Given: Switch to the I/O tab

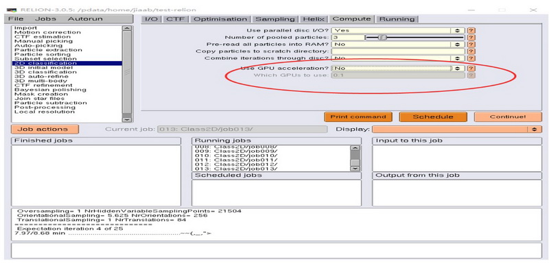Looking at the screenshot, I should click(x=151, y=19).
